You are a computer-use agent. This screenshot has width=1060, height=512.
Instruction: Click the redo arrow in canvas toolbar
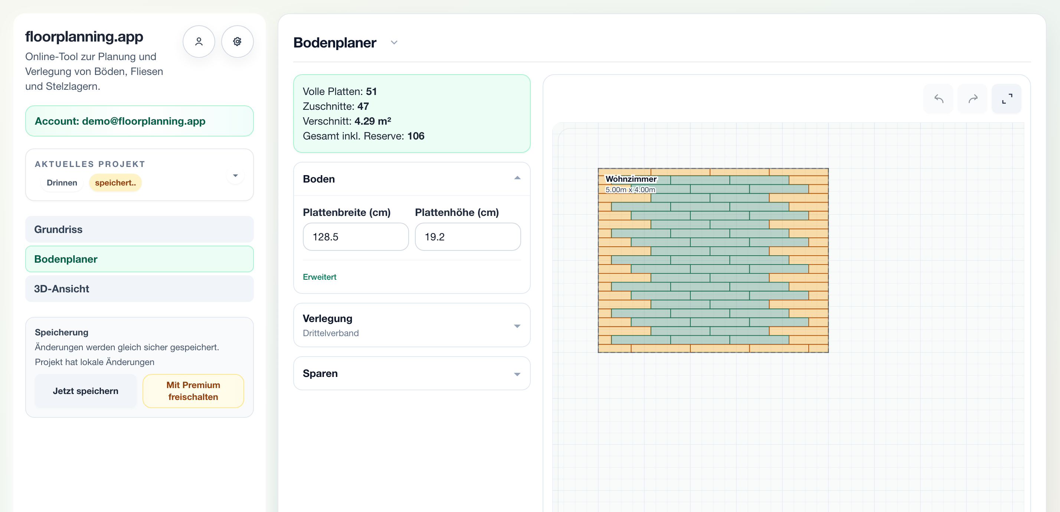pyautogui.click(x=973, y=99)
